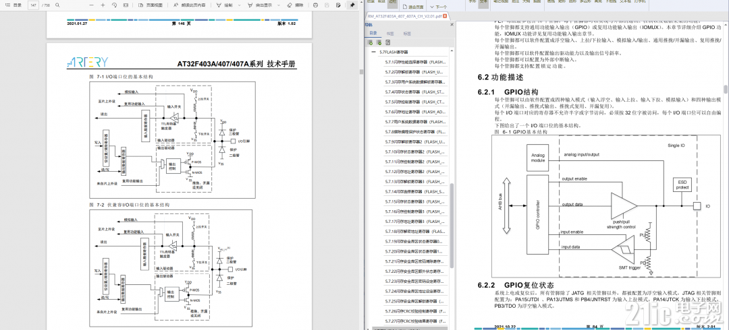Click the 6.2.2 GPIO复位状态 heading
Viewport: 729px width, 330px height.
click(x=516, y=284)
